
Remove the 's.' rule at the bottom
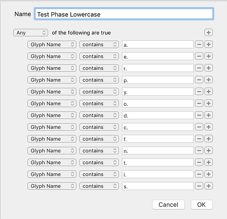click(199, 186)
